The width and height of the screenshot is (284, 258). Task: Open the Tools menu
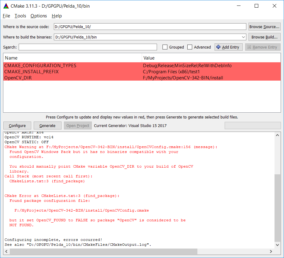20,16
